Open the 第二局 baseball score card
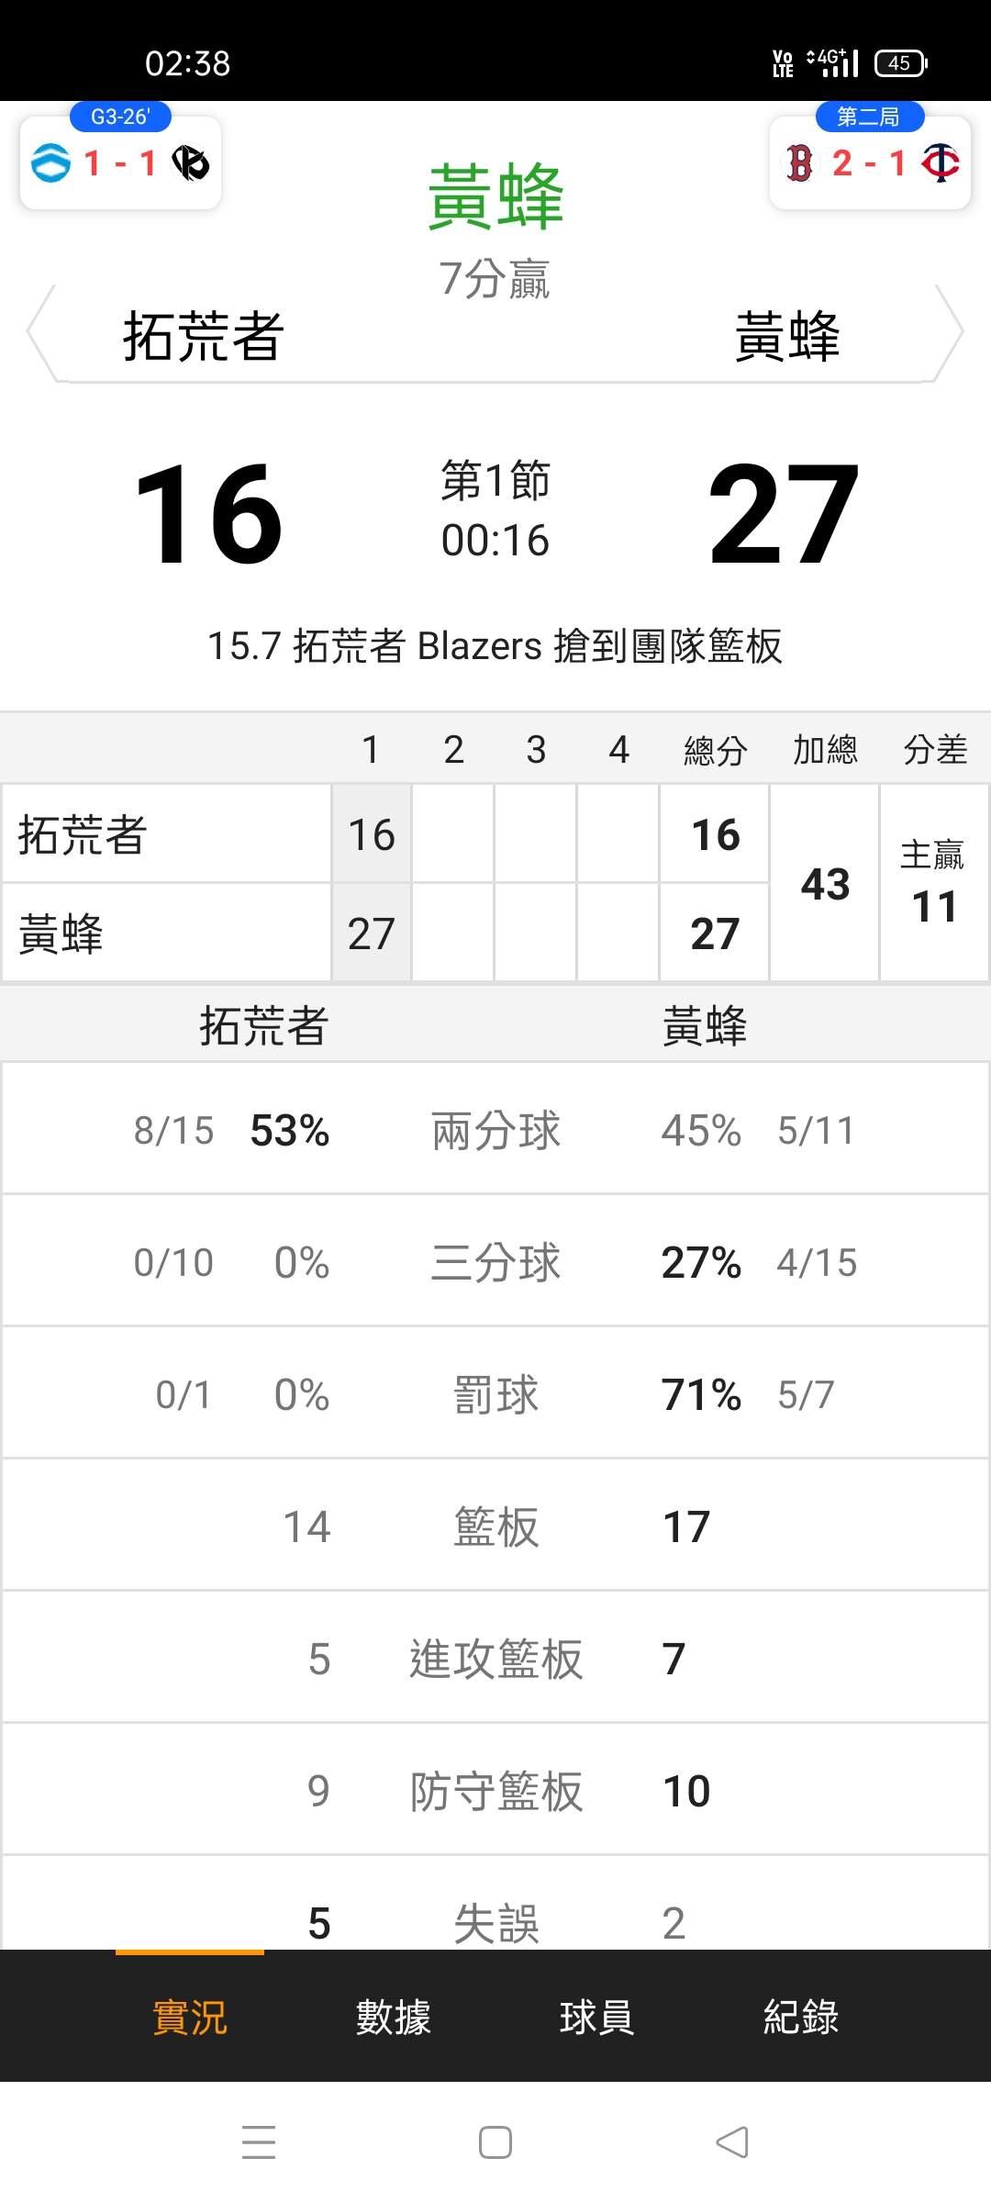The width and height of the screenshot is (991, 2203). (869, 162)
